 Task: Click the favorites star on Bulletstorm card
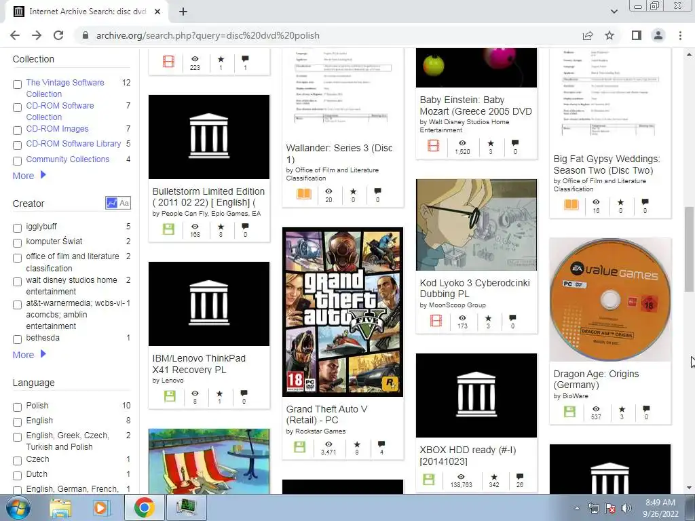pyautogui.click(x=221, y=227)
